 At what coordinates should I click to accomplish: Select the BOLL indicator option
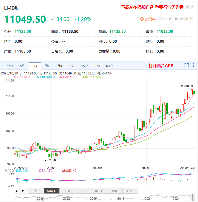pyautogui.click(x=99, y=191)
